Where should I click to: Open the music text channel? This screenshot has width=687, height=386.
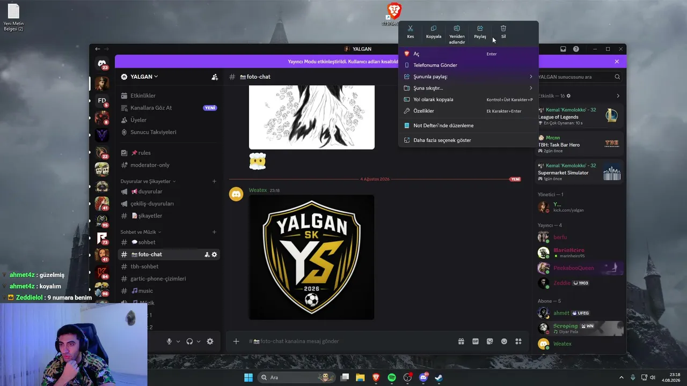169,291
